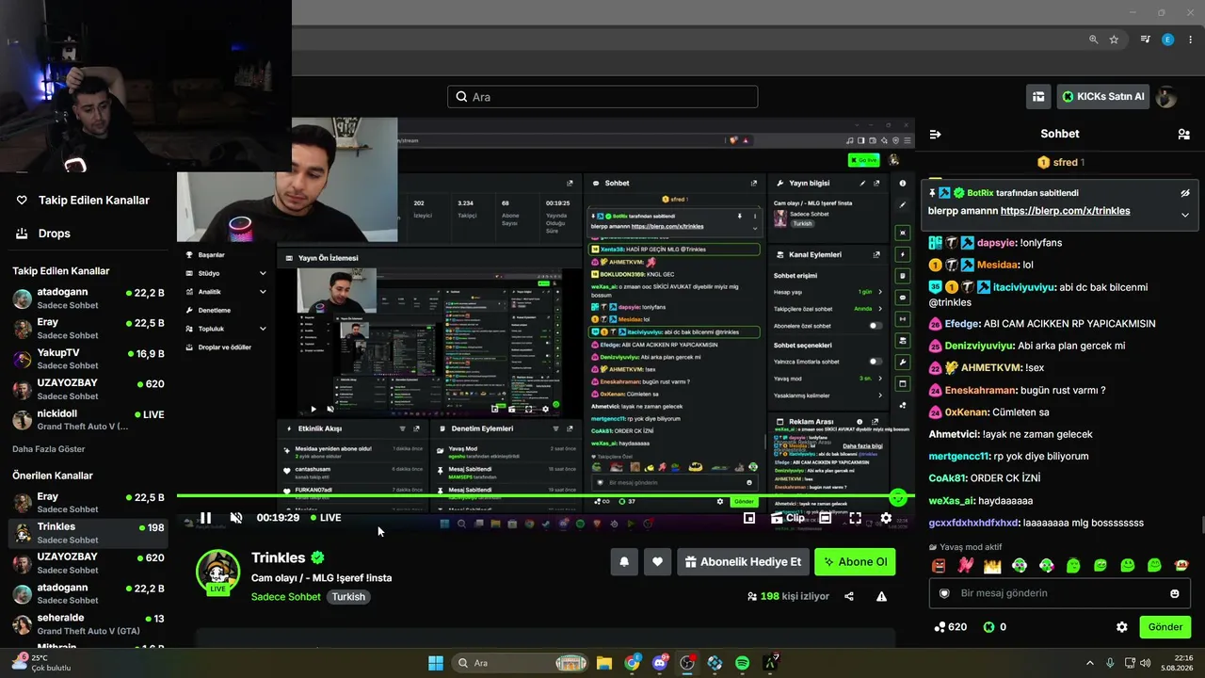Click the sfred gift leaderboard entry
1205x678 pixels.
coord(1061,162)
